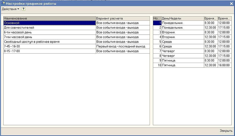Click the help question mark icon

point(23,9)
